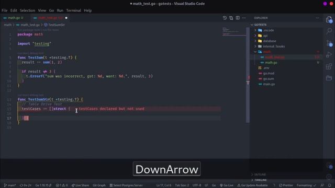Open errors and warnings in status bar
The width and height of the screenshot is (335, 188).
point(62,185)
